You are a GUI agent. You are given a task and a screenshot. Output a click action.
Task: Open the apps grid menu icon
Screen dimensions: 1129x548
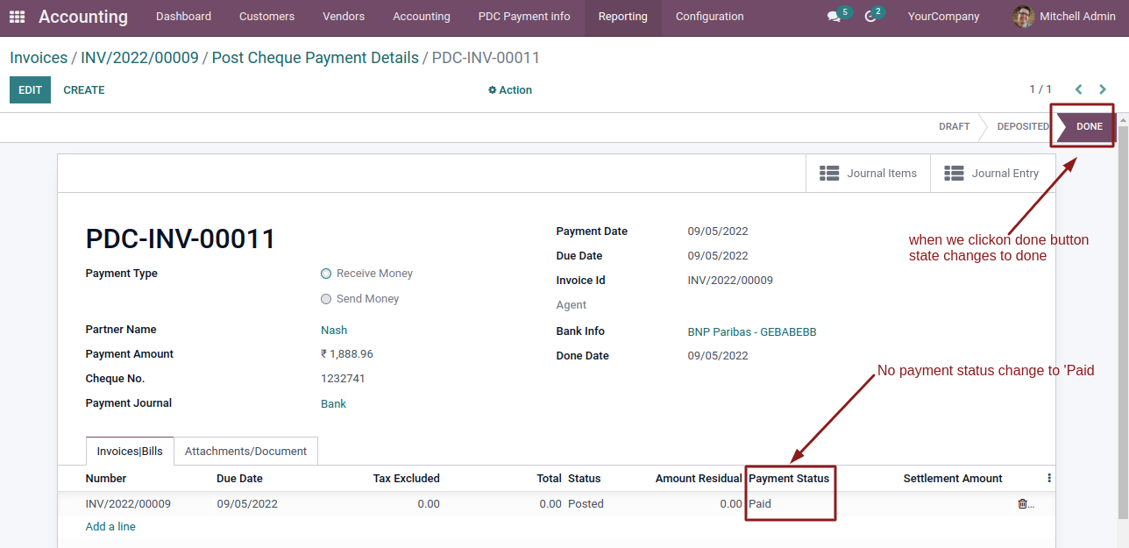click(18, 17)
